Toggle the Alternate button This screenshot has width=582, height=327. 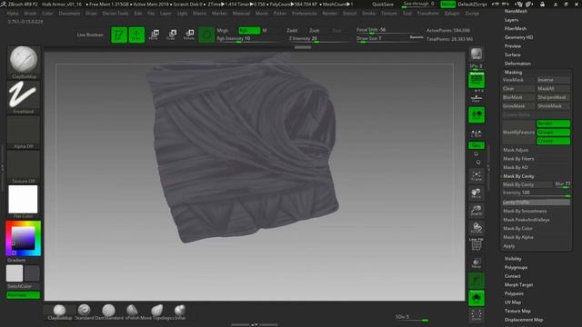pos(23,295)
